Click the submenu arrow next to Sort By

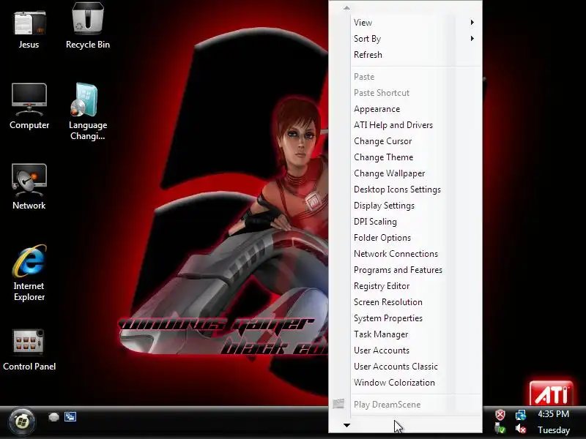pyautogui.click(x=472, y=39)
